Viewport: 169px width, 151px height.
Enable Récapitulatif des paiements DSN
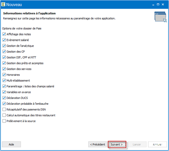[4, 109]
